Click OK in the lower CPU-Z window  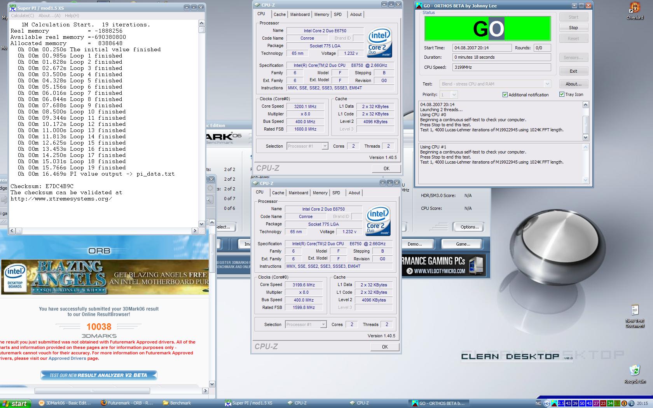coord(385,347)
